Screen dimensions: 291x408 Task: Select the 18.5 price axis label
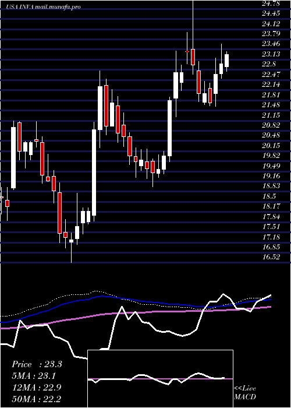click(269, 196)
